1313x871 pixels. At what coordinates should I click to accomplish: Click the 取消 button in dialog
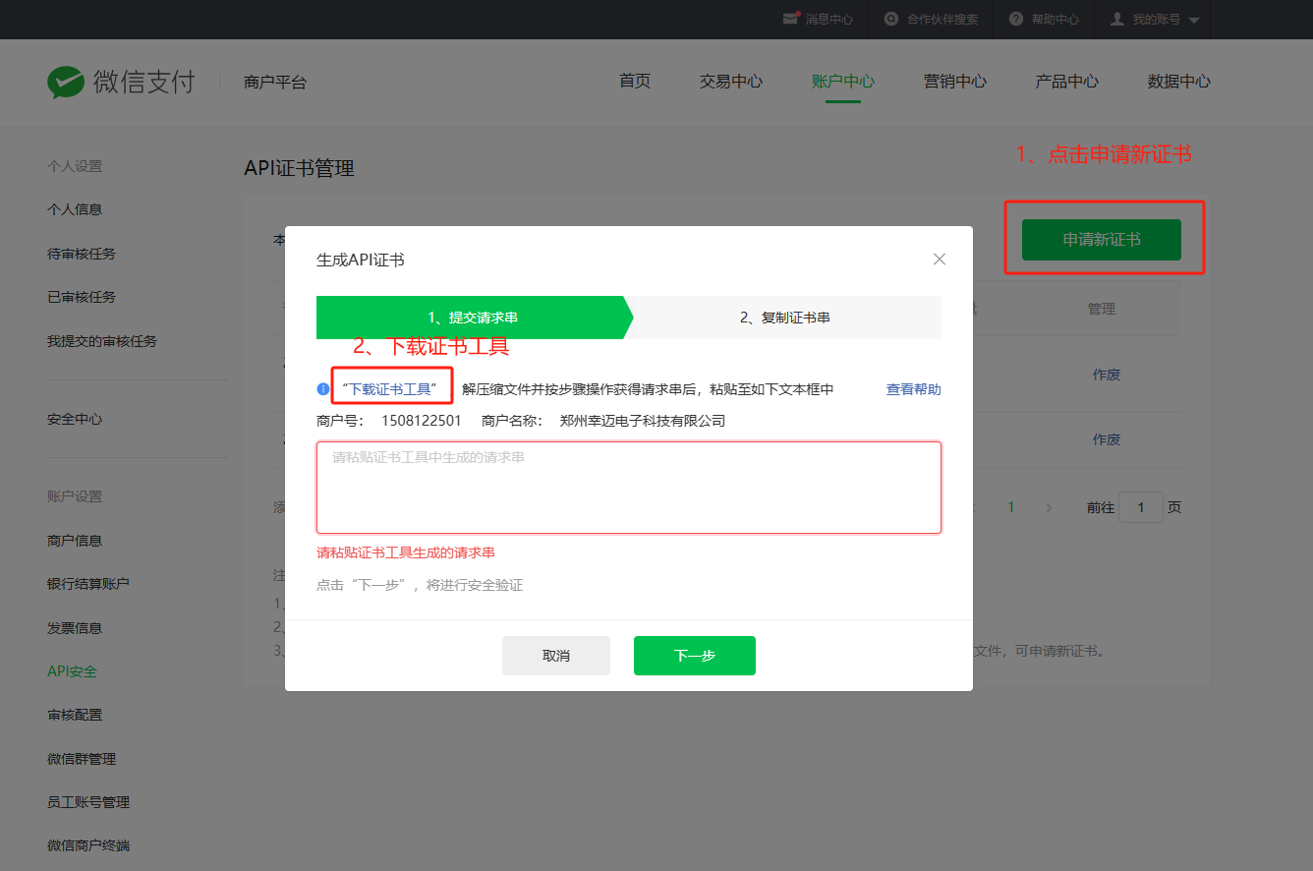[556, 656]
